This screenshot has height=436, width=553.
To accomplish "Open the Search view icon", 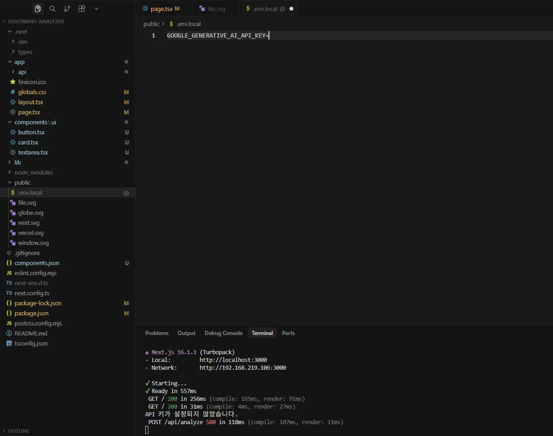I will (53, 9).
